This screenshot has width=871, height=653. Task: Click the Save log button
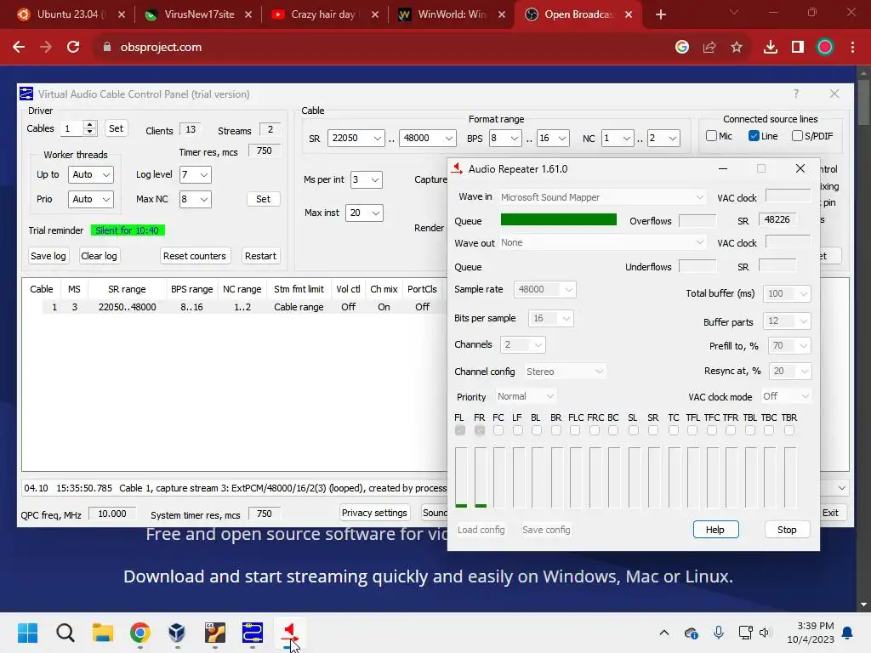[x=48, y=256]
